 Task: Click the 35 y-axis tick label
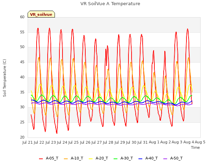click(22, 92)
